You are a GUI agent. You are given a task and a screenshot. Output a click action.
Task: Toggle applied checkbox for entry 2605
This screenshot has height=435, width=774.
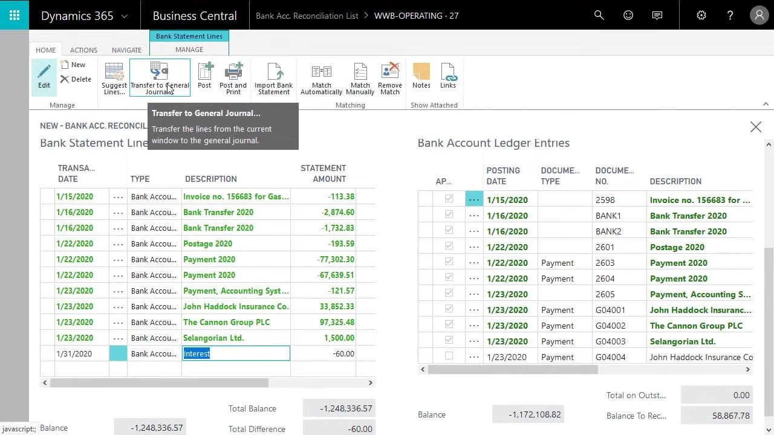(x=449, y=293)
